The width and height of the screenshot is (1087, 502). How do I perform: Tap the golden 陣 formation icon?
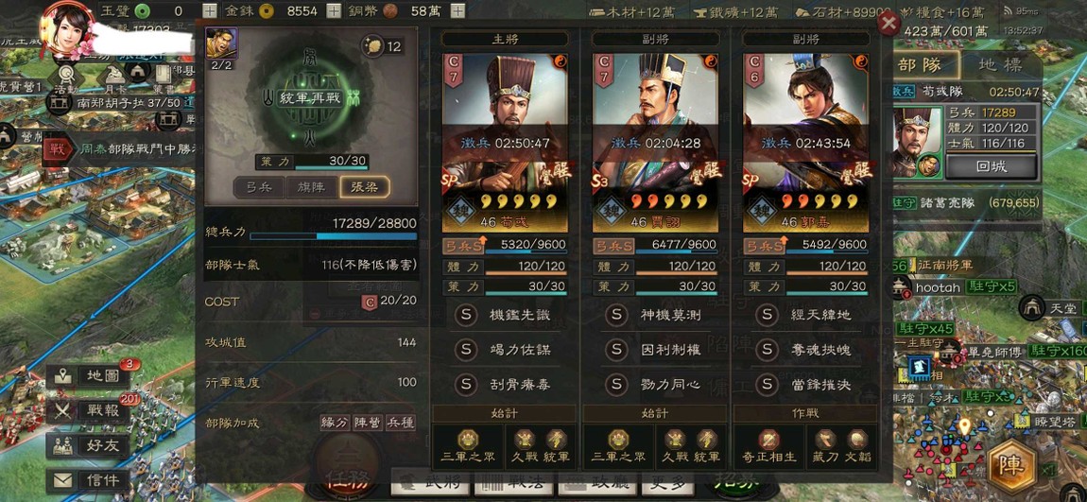click(x=1011, y=465)
